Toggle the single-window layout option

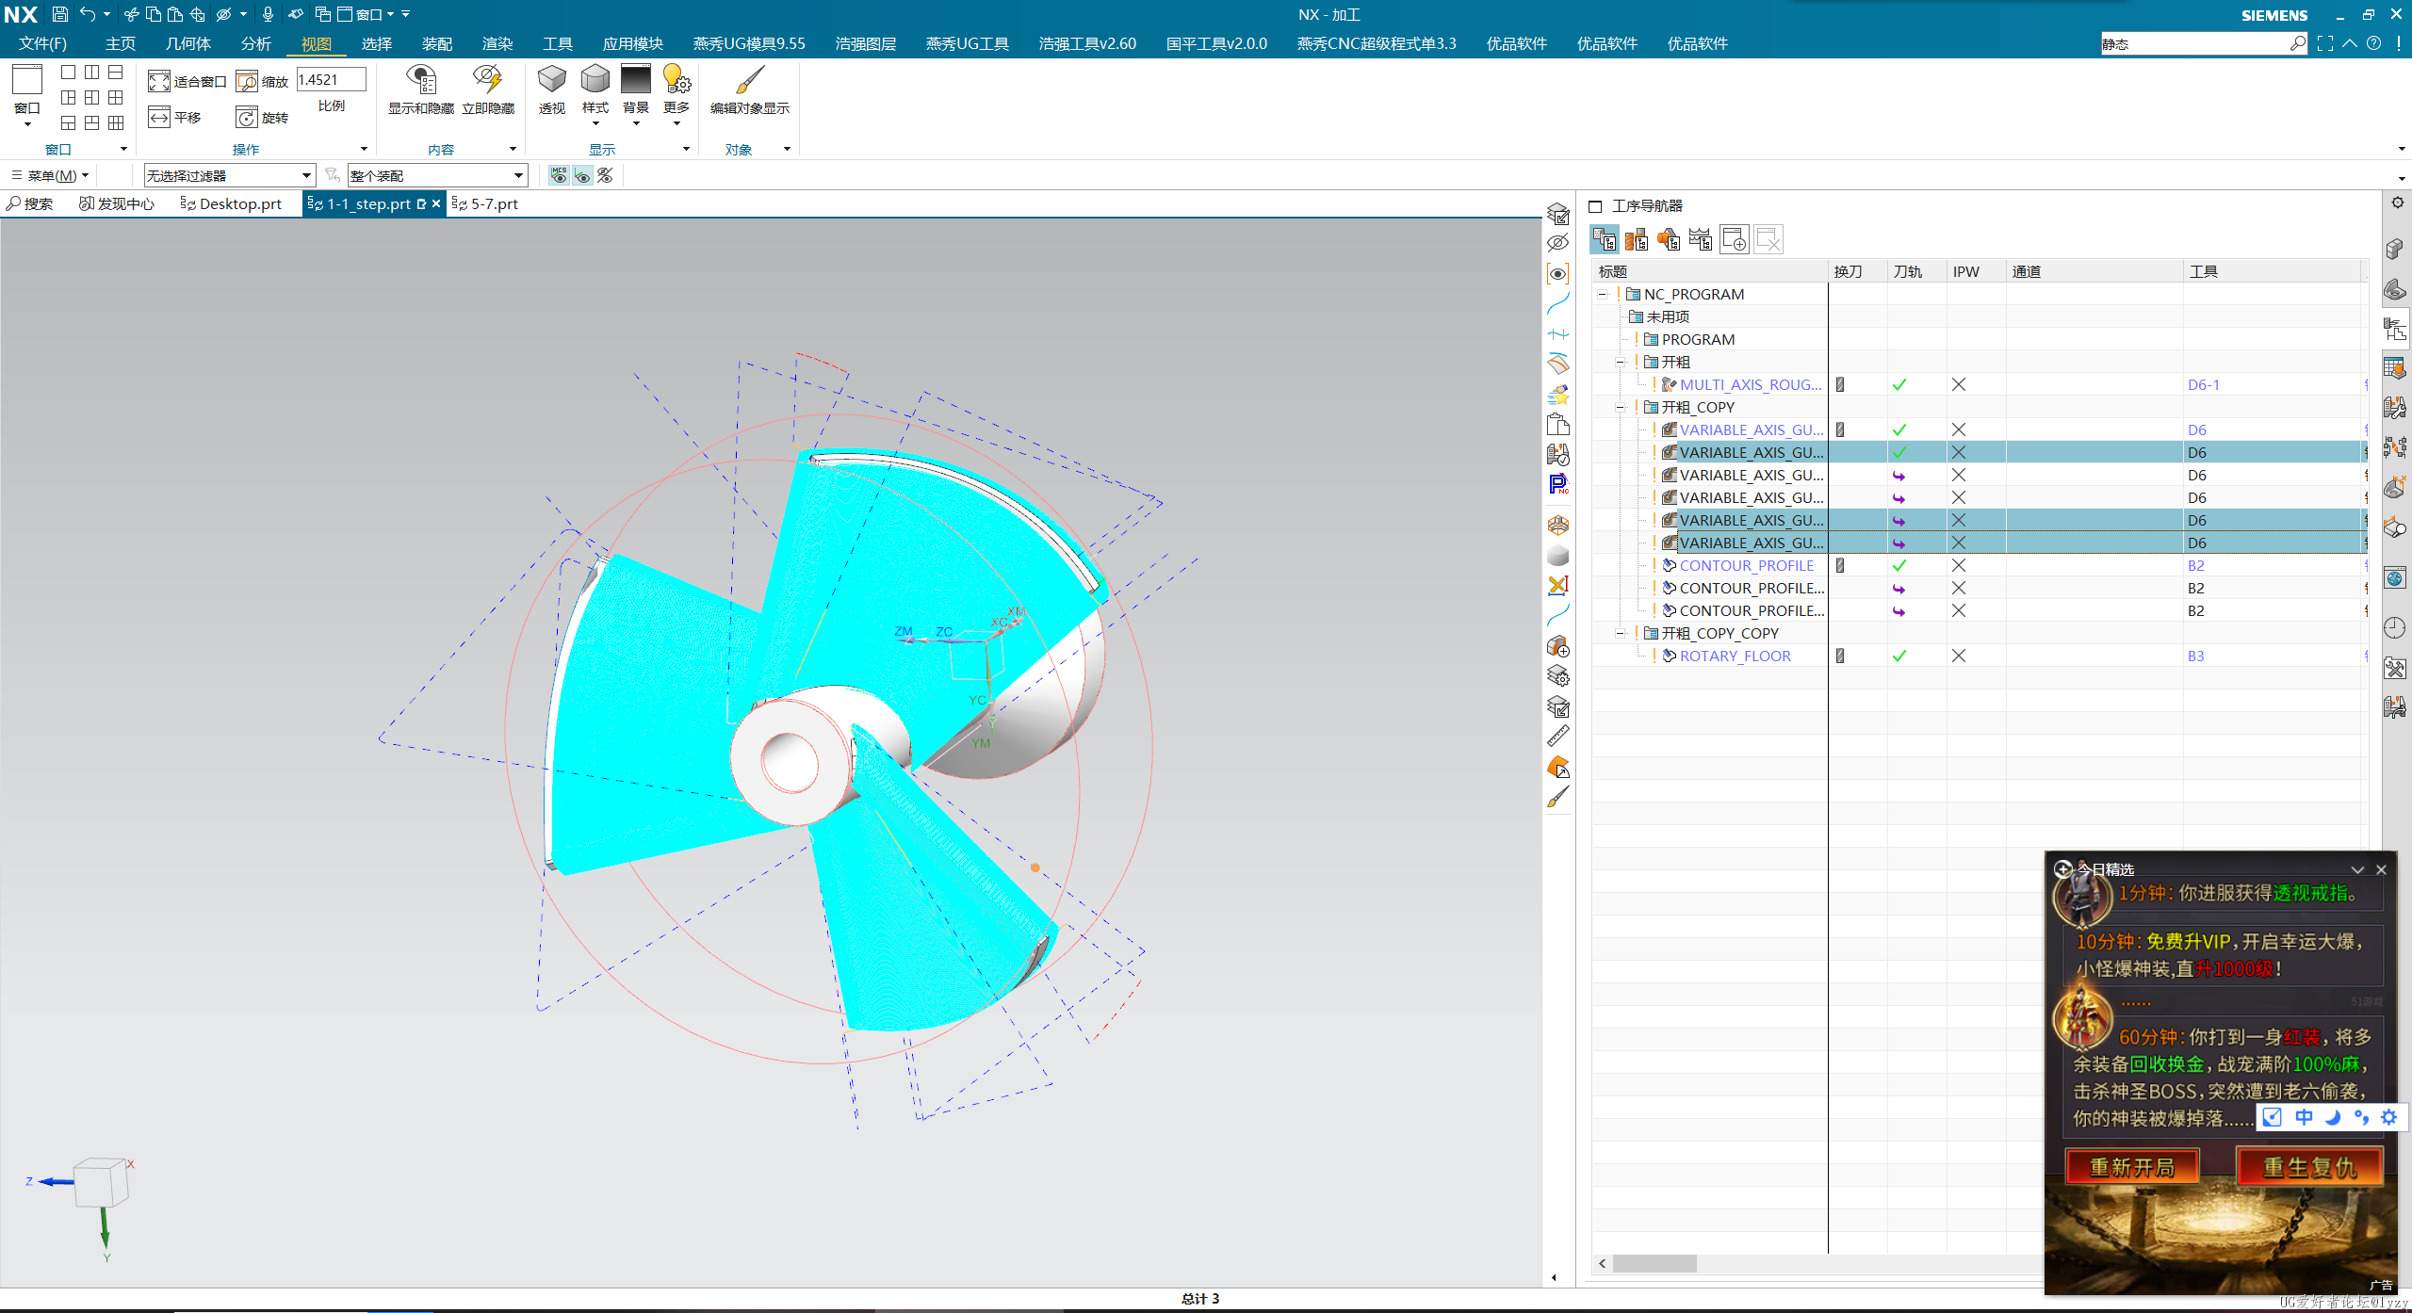point(68,72)
